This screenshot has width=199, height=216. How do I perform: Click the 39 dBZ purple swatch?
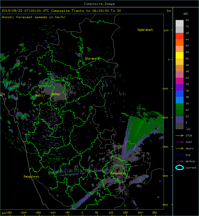[179, 87]
